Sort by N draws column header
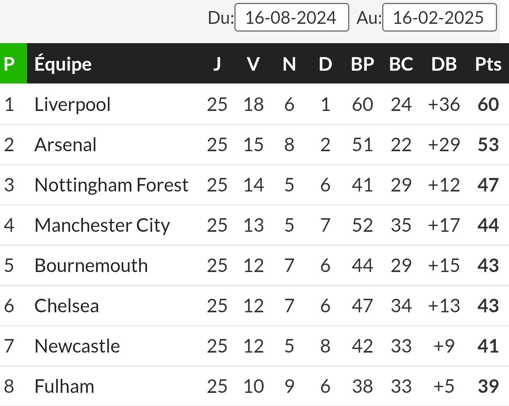509x406 pixels. coord(289,64)
